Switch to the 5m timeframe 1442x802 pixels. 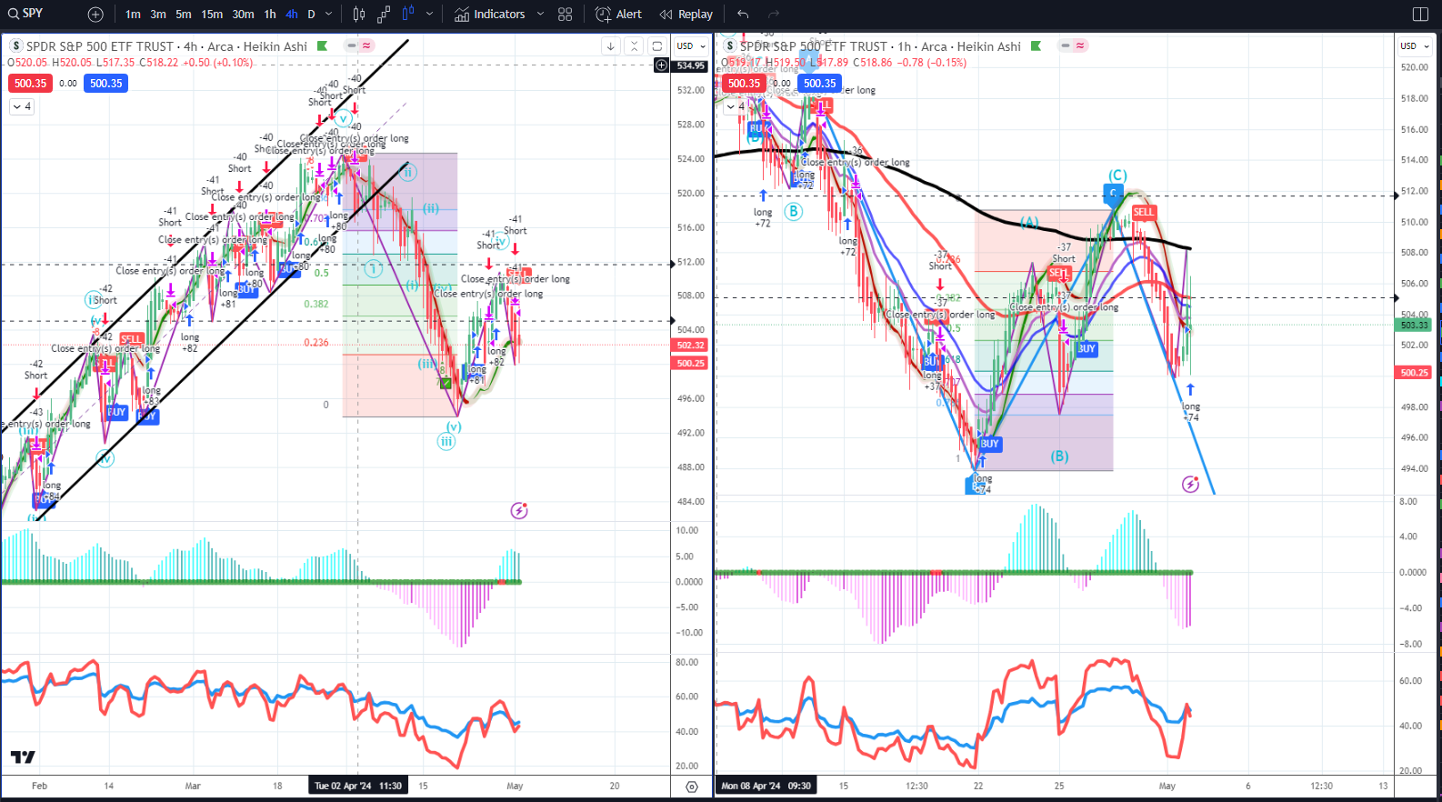click(184, 15)
